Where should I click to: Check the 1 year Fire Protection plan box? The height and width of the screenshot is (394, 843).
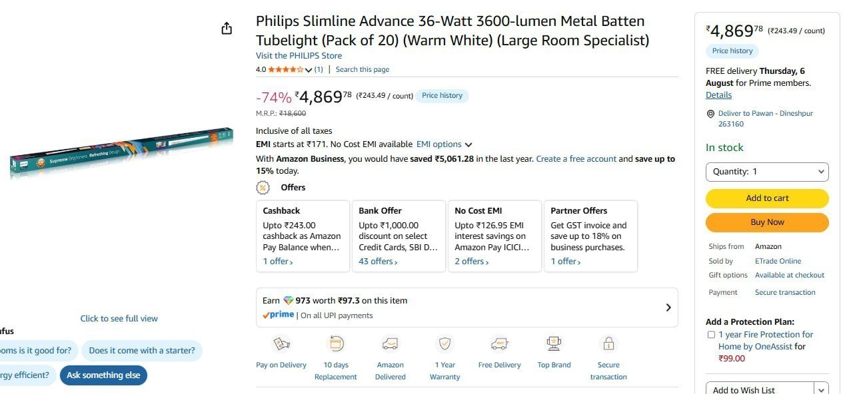coord(711,335)
